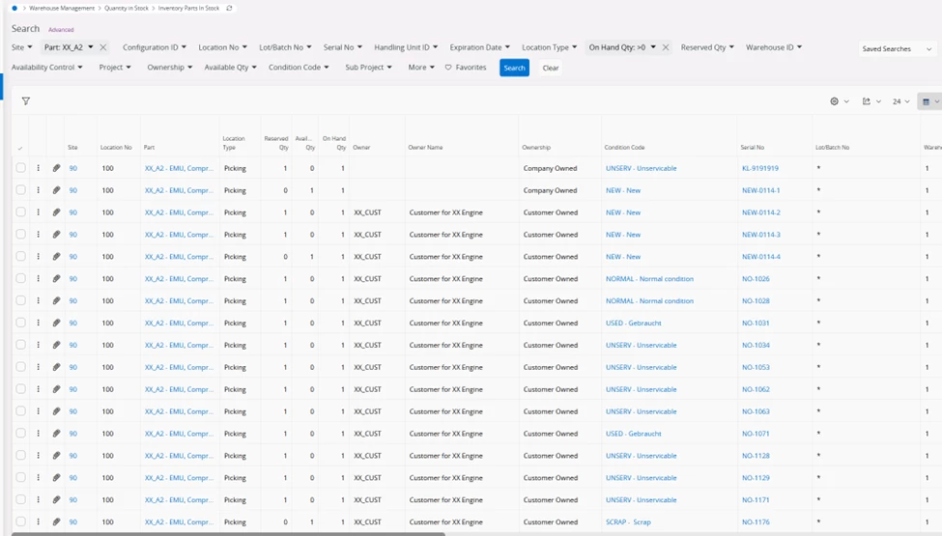Image resolution: width=942 pixels, height=536 pixels.
Task: Open the settings gear menu
Action: 840,101
